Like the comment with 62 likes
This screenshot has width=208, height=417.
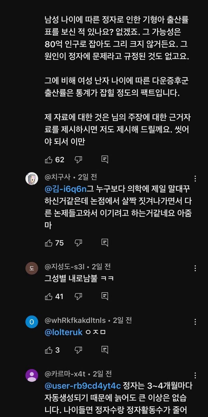coord(49,160)
